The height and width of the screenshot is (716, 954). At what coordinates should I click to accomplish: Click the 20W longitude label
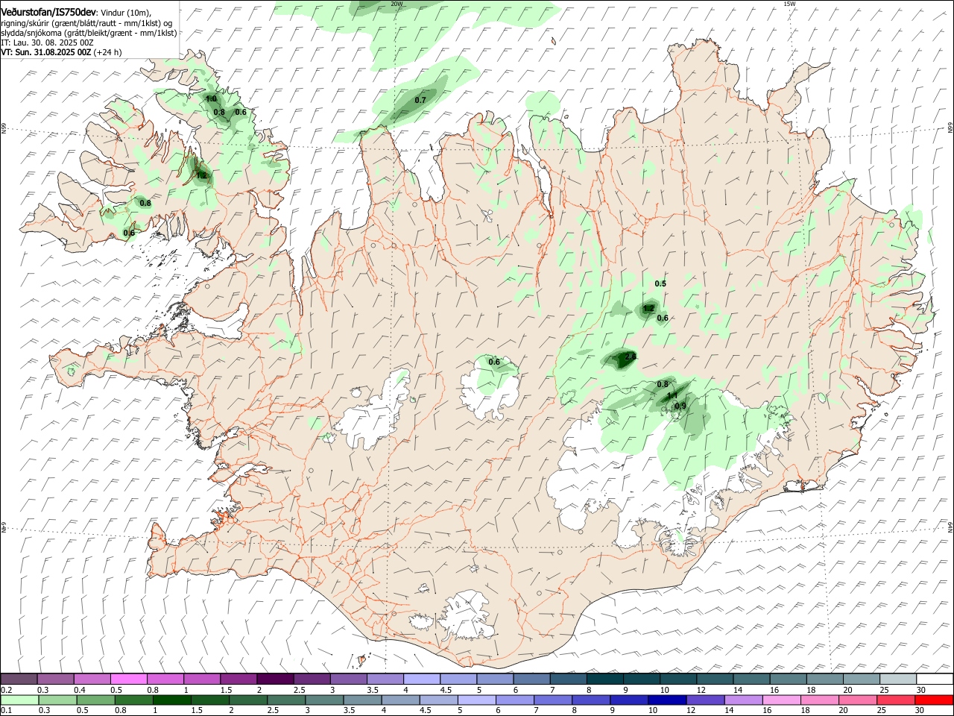397,4
